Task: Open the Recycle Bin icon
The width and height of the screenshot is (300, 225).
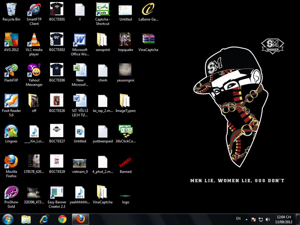Action: point(11,9)
